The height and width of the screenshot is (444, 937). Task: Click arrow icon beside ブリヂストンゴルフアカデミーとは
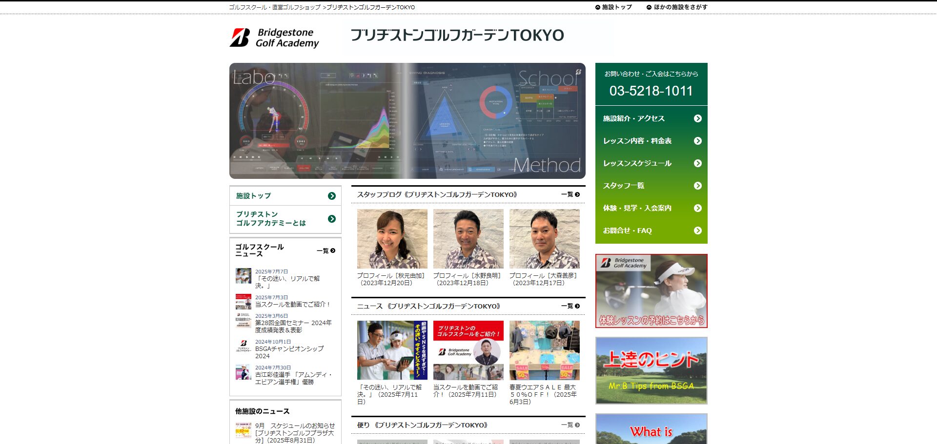332,219
